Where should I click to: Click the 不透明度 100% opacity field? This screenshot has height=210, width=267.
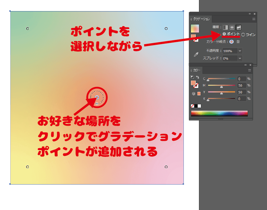230,51
